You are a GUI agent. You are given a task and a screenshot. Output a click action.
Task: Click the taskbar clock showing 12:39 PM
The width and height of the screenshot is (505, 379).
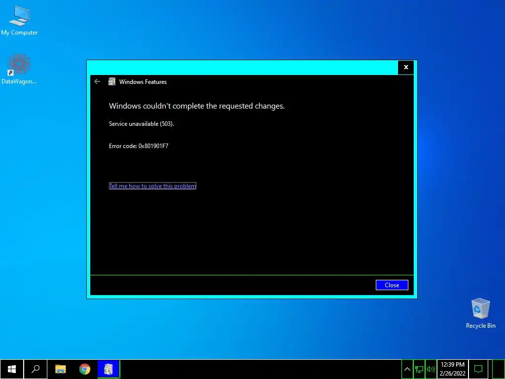point(453,369)
